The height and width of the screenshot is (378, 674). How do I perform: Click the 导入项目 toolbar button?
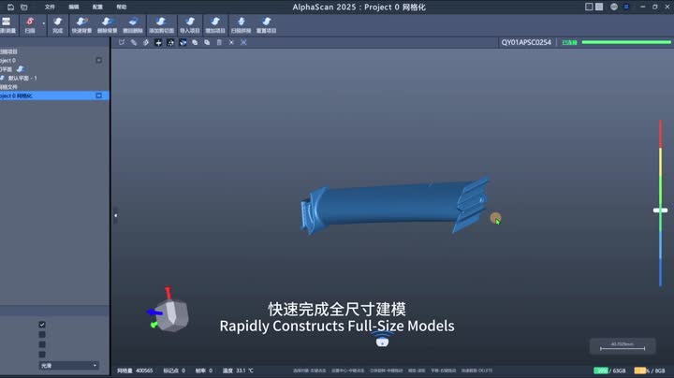[x=189, y=25]
